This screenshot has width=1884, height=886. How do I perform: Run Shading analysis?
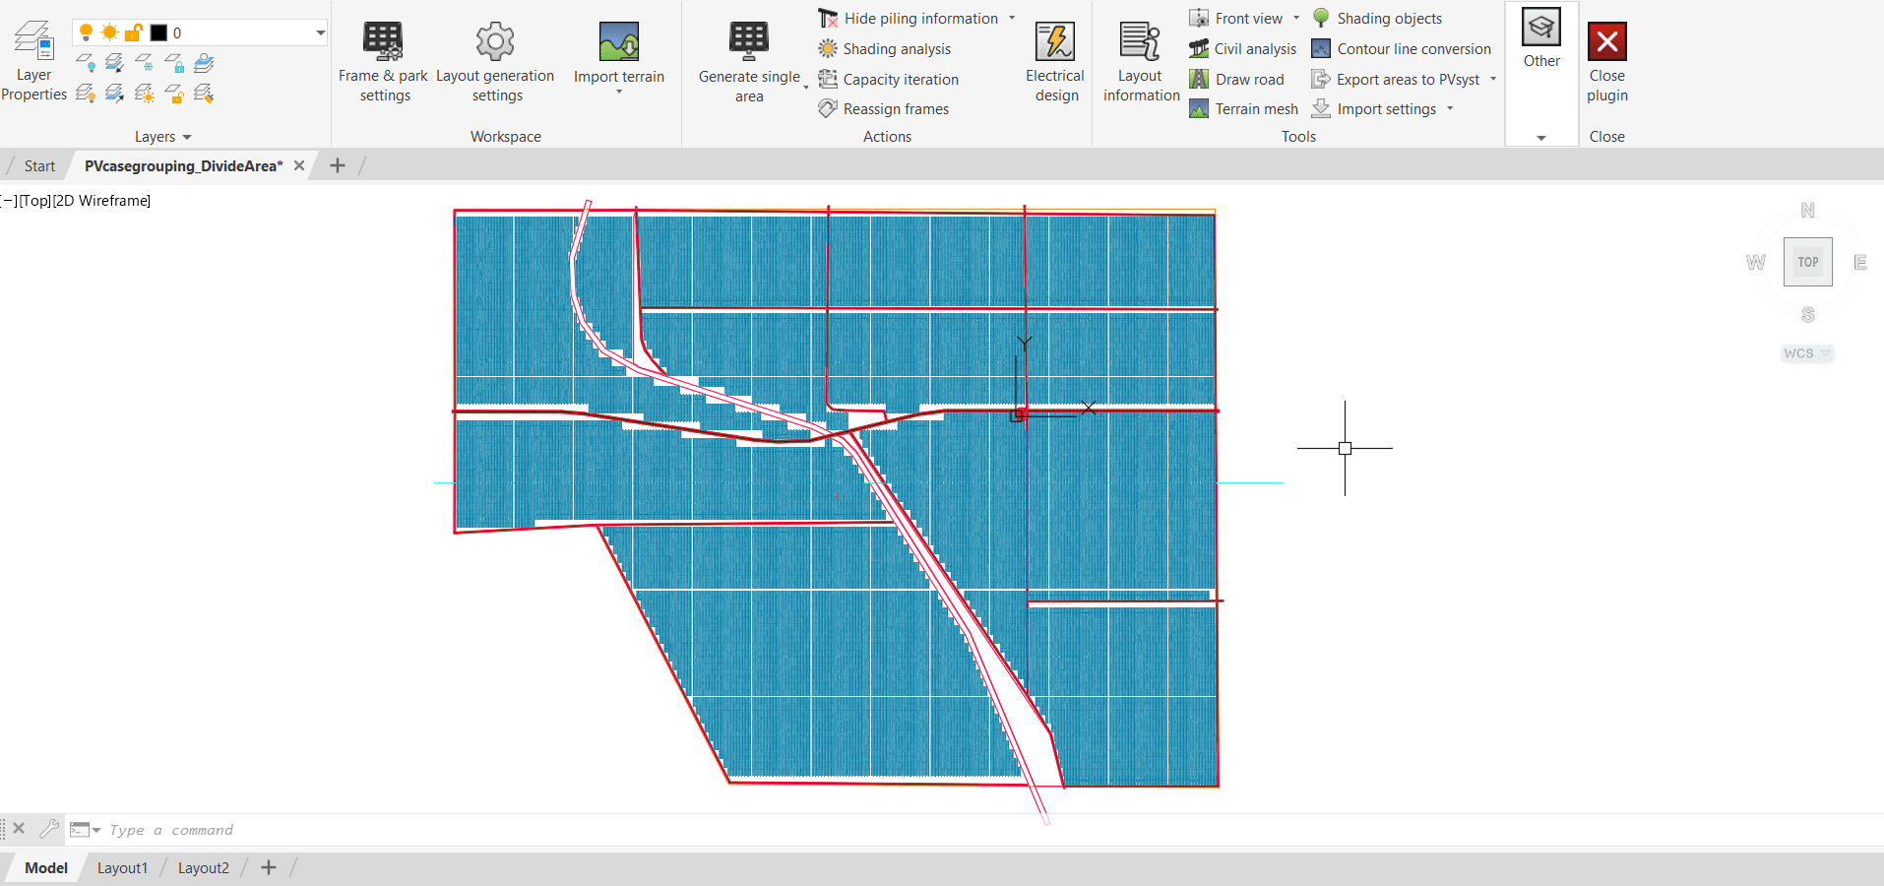896,49
